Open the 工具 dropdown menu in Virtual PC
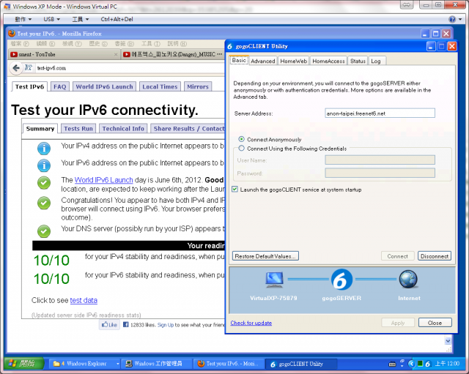Screen dimensions: 469x374 tap(81, 20)
